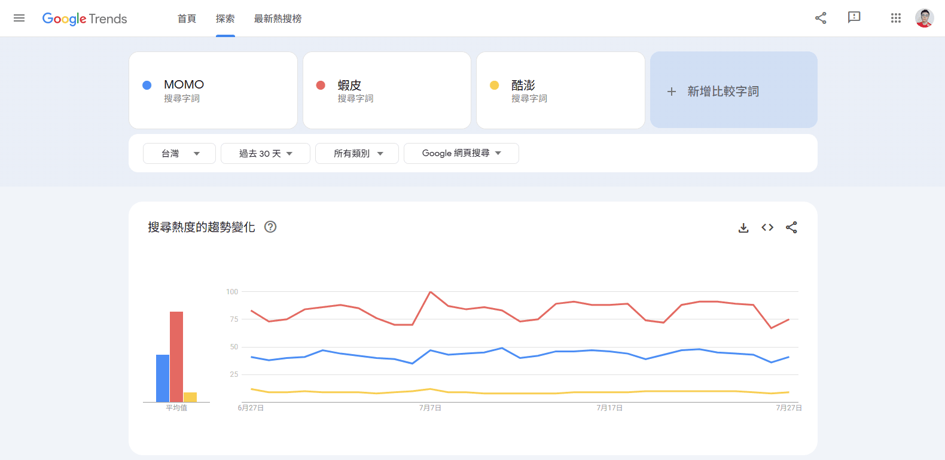Click the red 蝦皮 color dot
This screenshot has width=945, height=460.
[x=321, y=85]
